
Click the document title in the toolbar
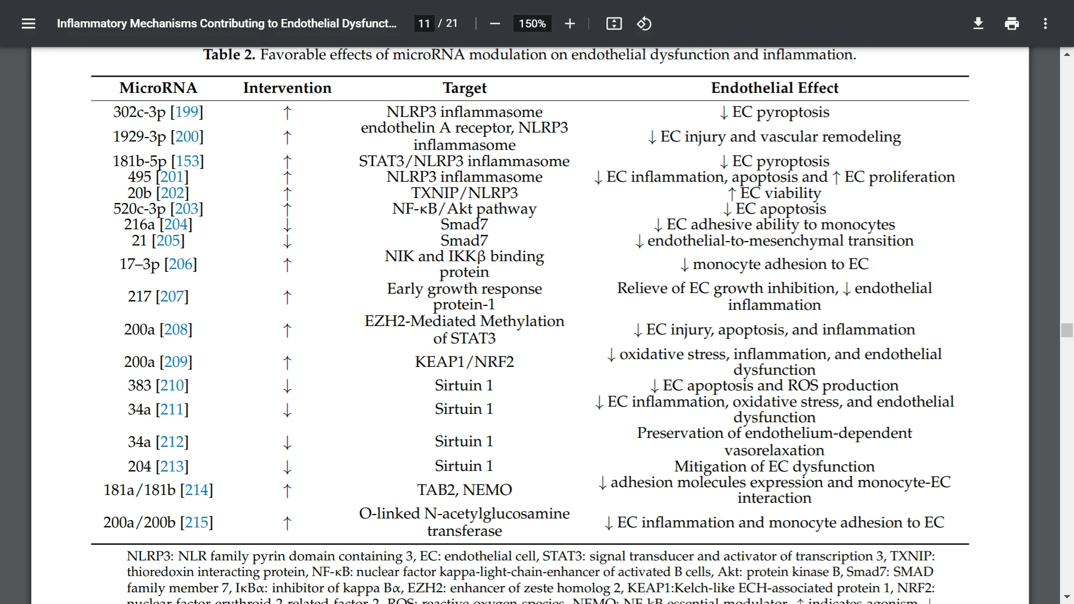point(227,23)
